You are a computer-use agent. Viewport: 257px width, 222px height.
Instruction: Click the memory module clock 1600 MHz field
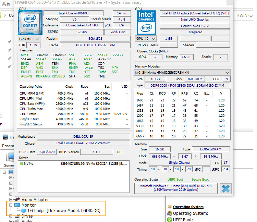point(195,79)
